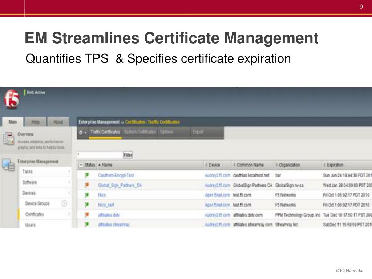
Task: Open viper.f5net.com device link in Nico_cert row
Action: 217,205
